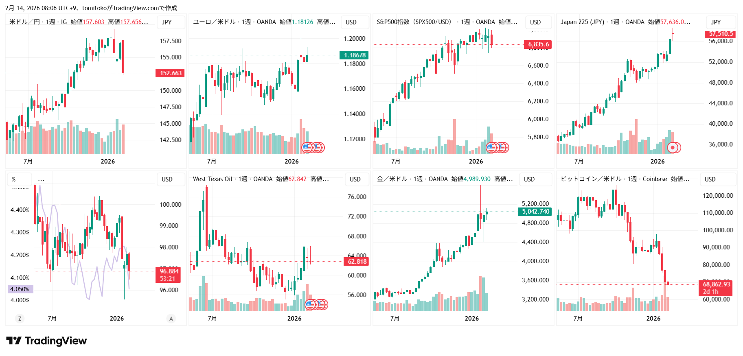
Task: Open the JPY currency selector on the 米ドル/円 chart
Action: tap(167, 22)
